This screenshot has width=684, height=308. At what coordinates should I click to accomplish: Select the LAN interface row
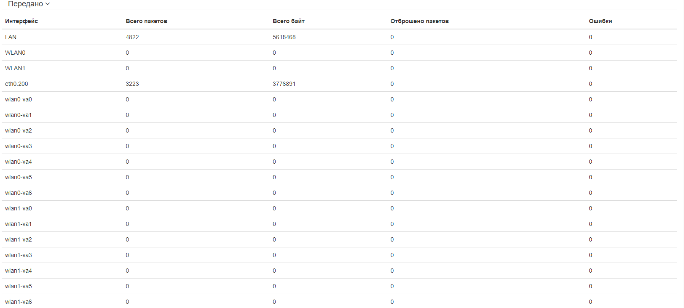(x=11, y=37)
